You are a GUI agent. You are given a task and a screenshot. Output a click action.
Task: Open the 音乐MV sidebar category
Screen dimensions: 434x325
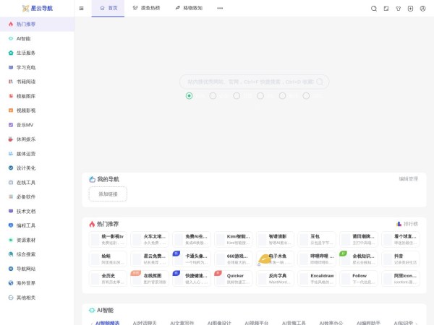point(25,125)
